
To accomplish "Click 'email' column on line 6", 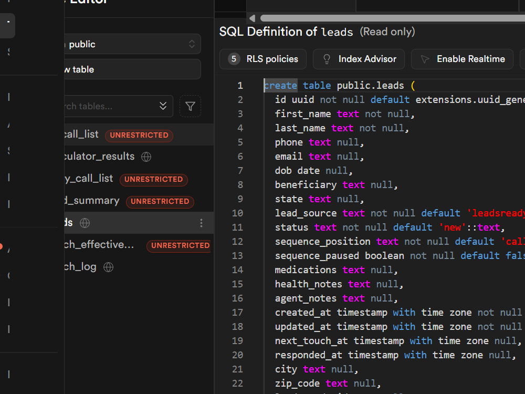I will (289, 157).
